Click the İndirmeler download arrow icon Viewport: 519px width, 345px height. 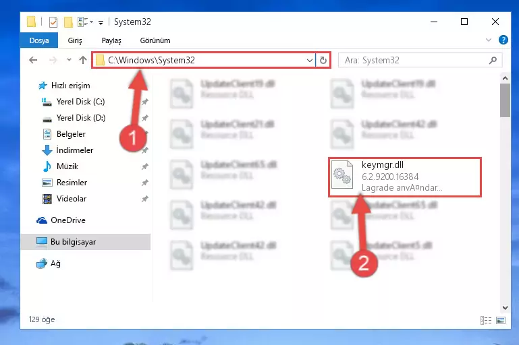pyautogui.click(x=47, y=150)
